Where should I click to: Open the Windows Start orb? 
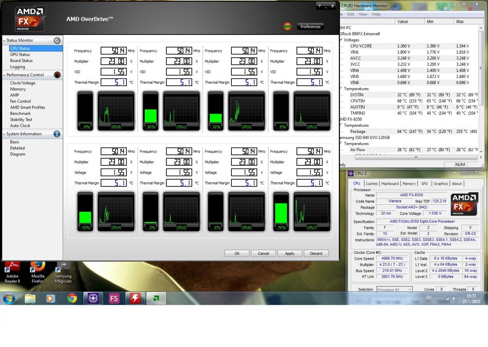[9, 298]
